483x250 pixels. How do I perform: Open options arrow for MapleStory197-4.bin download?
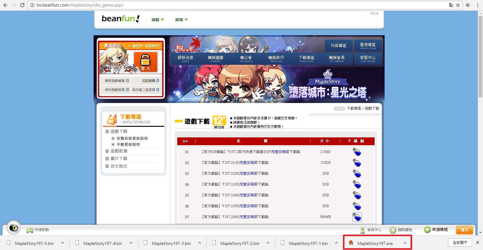131,243
